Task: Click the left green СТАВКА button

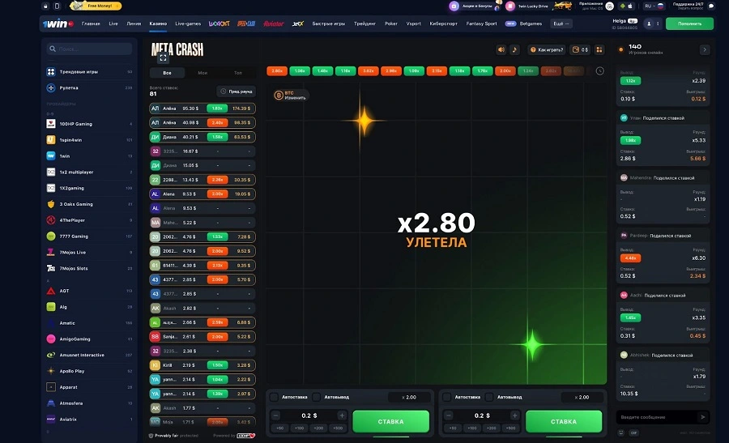Action: pyautogui.click(x=390, y=422)
